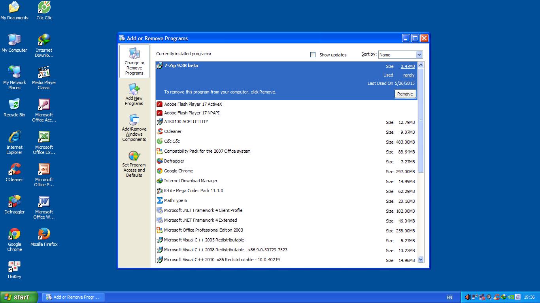
Task: Click the scroll down arrow of program list
Action: 421,260
